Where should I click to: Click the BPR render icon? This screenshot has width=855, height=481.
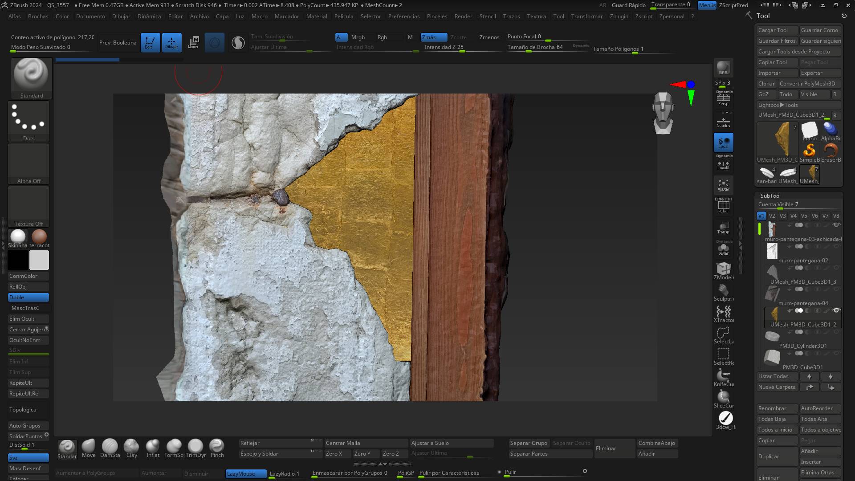(x=723, y=67)
